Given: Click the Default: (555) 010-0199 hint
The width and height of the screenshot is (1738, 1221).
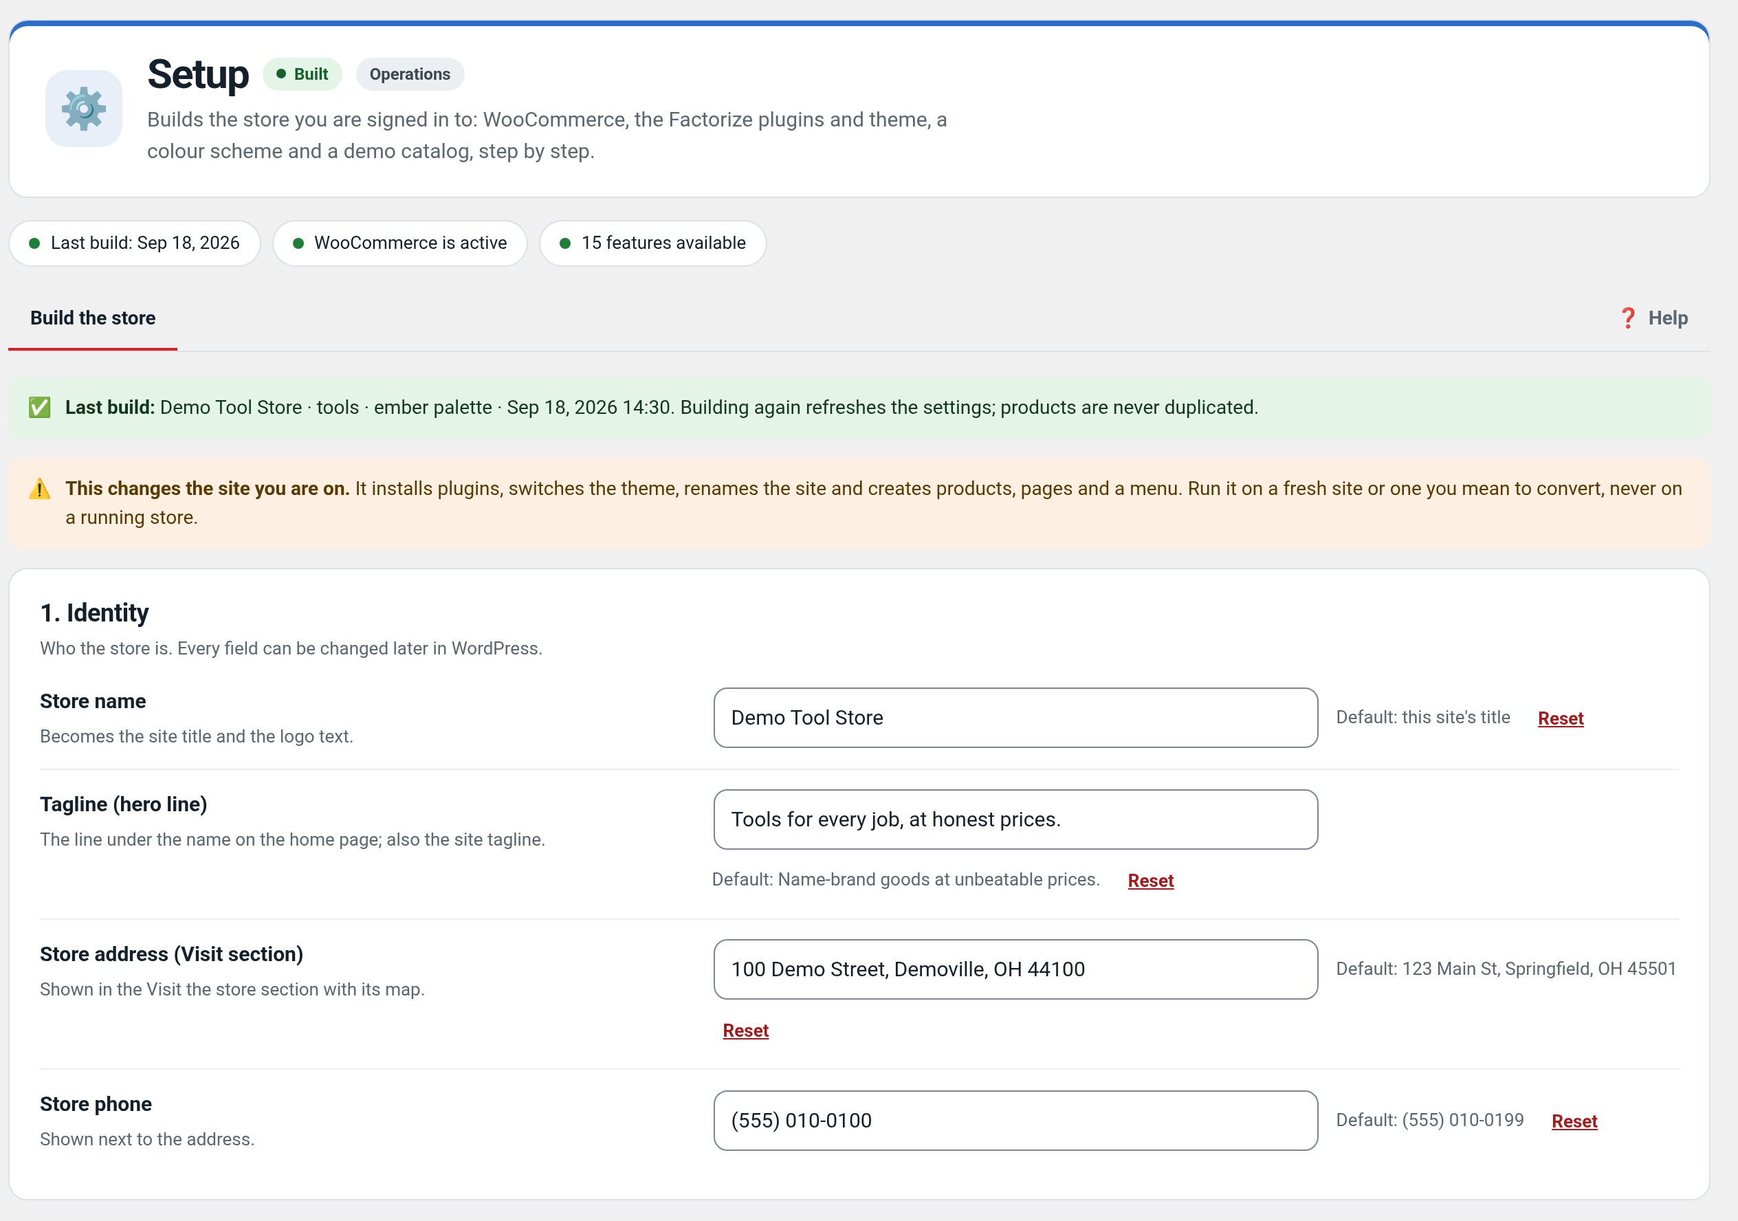Looking at the screenshot, I should click(x=1429, y=1121).
